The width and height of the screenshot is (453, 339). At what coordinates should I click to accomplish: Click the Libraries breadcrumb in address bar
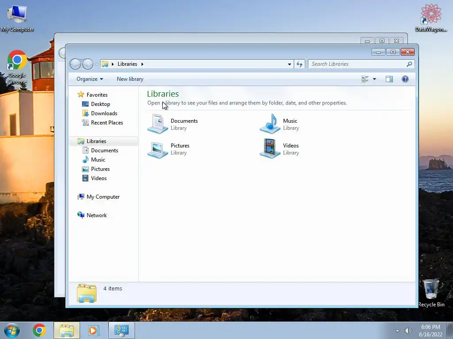click(x=127, y=64)
